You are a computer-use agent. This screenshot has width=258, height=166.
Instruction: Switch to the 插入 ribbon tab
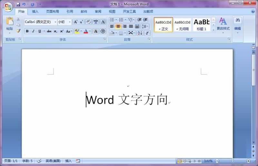[x=35, y=12]
